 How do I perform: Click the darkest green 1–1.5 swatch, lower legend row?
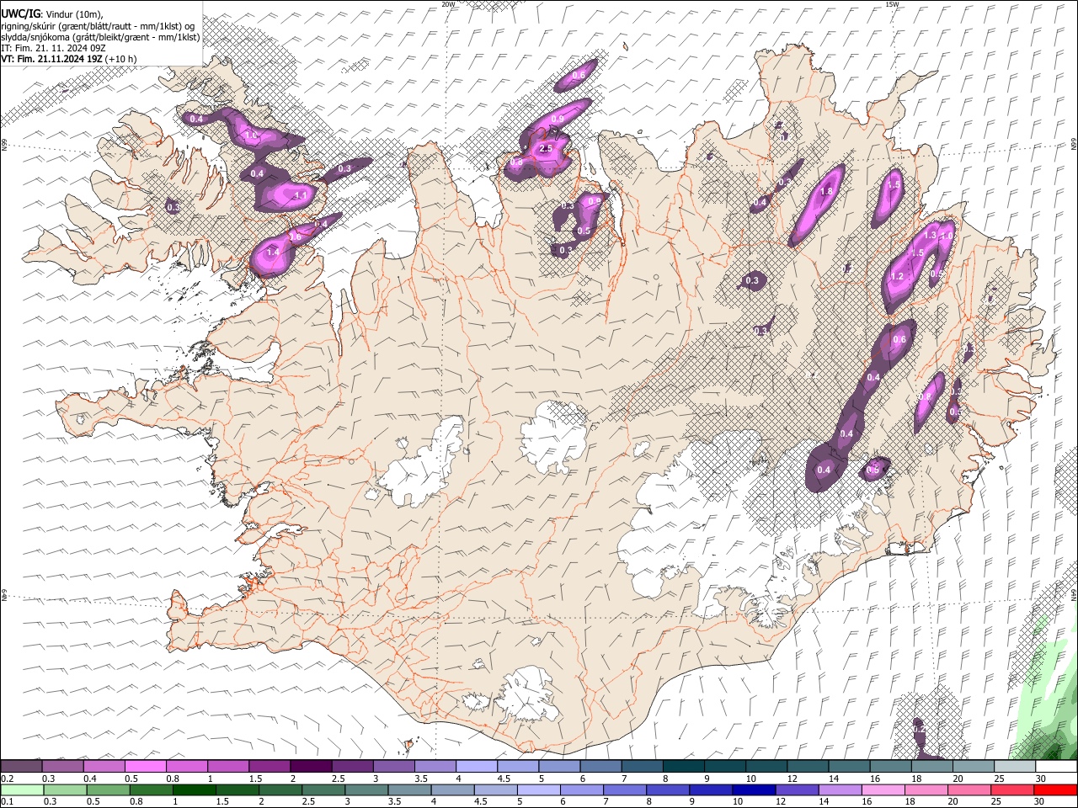click(x=195, y=789)
